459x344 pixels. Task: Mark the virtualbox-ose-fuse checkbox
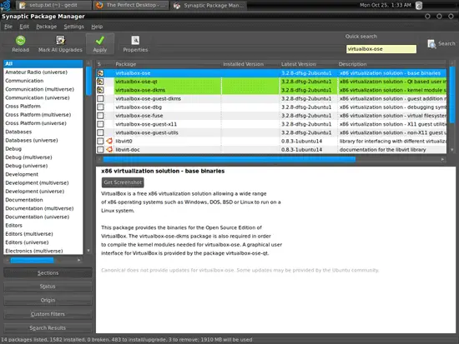[100, 116]
